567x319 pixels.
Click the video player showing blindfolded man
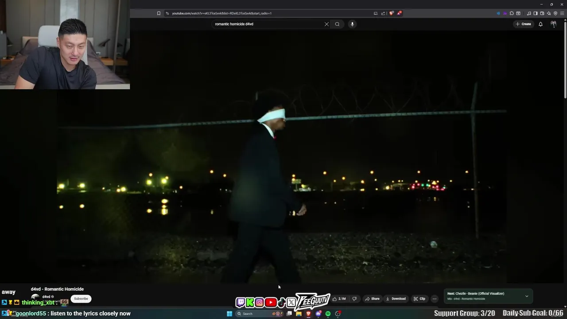point(282,157)
